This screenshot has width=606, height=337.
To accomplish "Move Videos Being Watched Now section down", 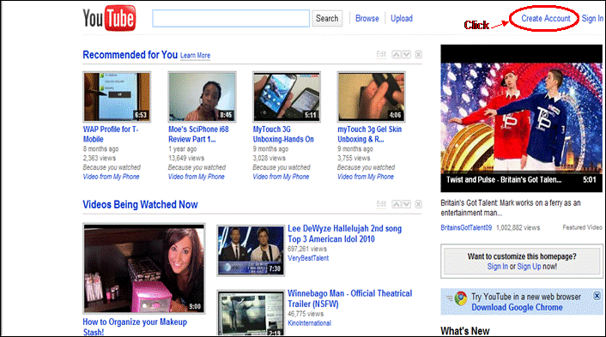I will [x=406, y=204].
